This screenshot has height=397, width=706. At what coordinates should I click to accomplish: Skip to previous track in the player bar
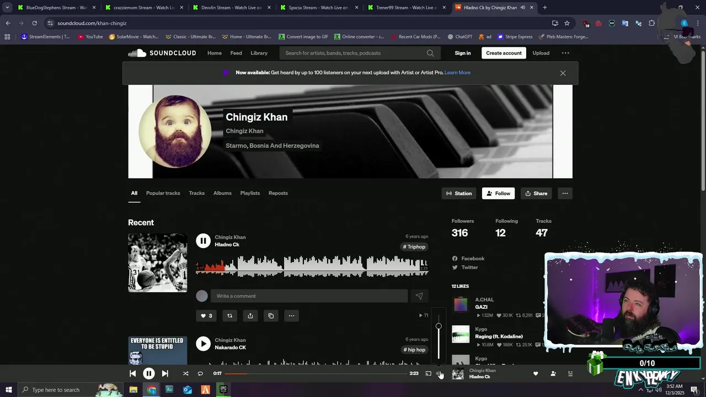[132, 373]
